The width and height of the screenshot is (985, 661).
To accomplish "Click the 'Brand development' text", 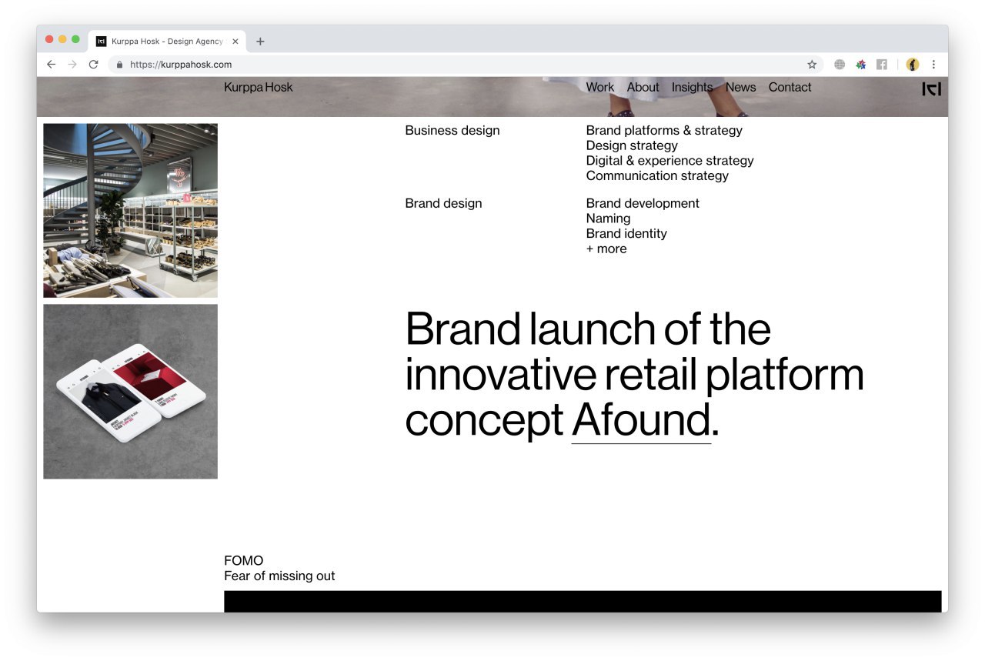I will coord(643,203).
